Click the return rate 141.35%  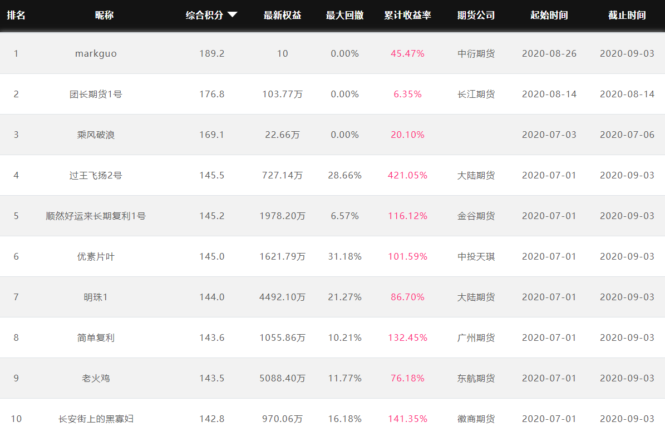(407, 419)
